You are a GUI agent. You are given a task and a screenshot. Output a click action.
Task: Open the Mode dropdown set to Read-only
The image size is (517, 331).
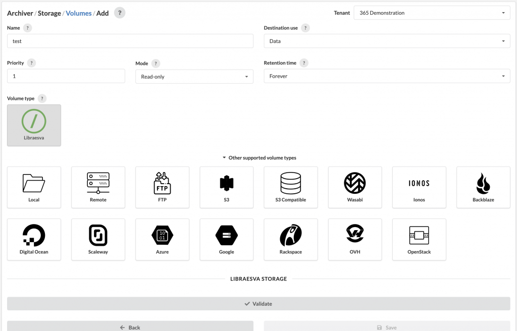tap(194, 77)
